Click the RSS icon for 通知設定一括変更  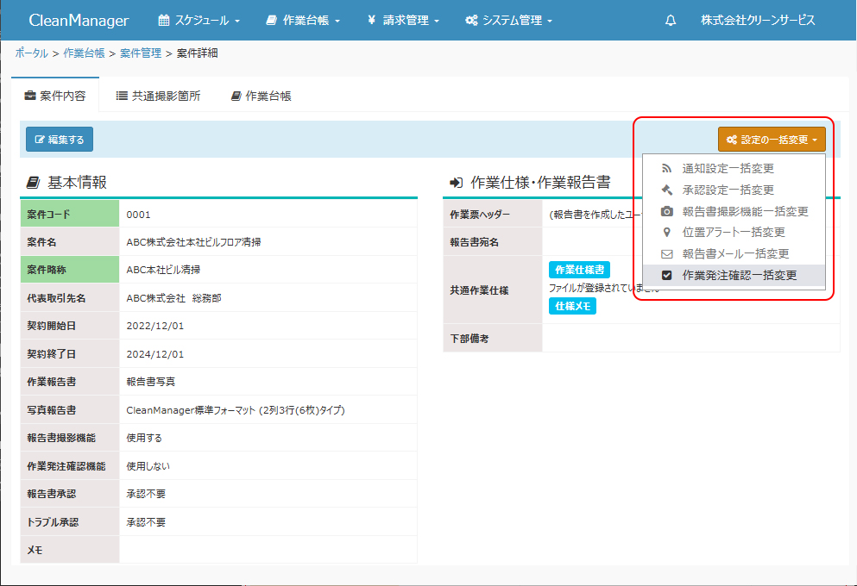(x=666, y=169)
